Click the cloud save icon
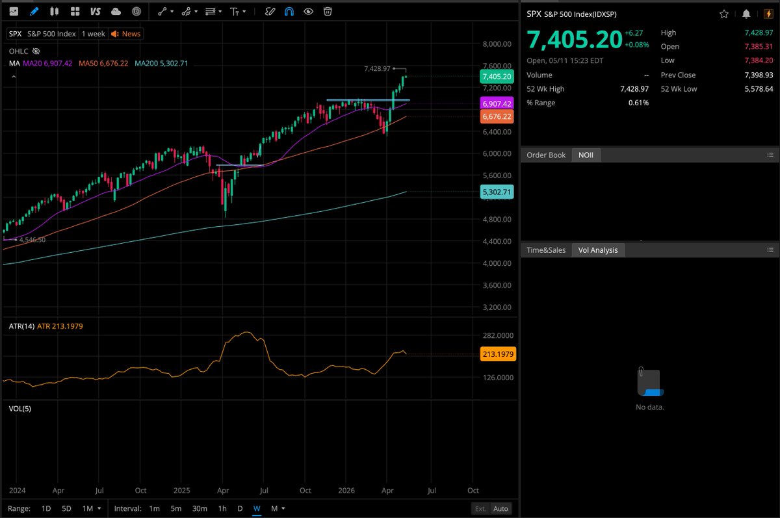780x518 pixels. 116,11
